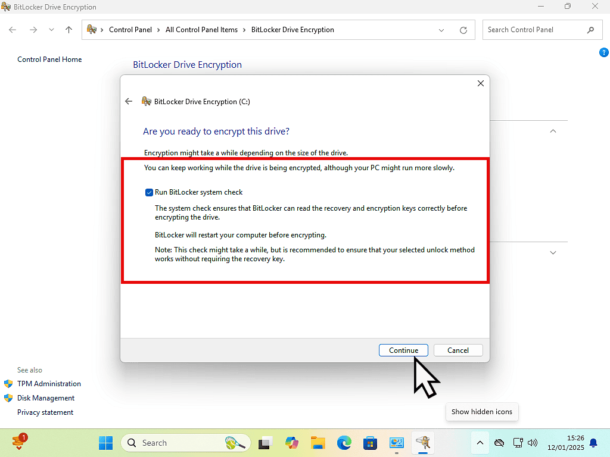Click the wizard back arrow
This screenshot has width=610, height=457.
(x=129, y=102)
